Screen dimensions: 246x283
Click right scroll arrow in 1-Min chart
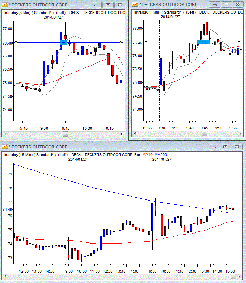[x=240, y=133]
